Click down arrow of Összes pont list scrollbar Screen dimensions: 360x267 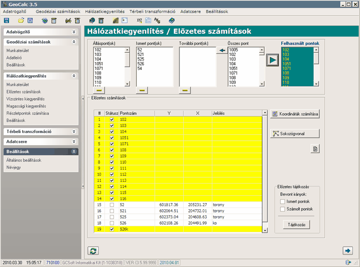click(262, 84)
